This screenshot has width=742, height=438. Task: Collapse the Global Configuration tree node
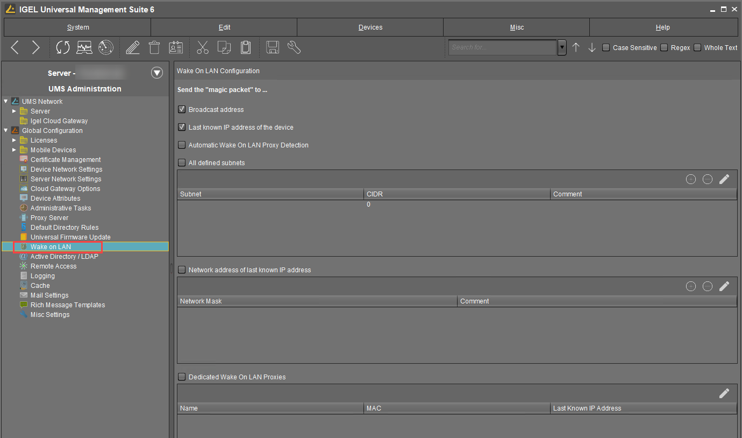(5, 130)
